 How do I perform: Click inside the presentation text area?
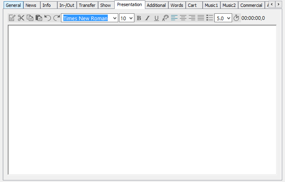tap(142, 99)
